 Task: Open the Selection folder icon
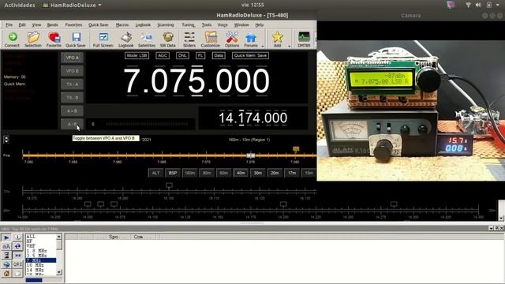click(33, 39)
